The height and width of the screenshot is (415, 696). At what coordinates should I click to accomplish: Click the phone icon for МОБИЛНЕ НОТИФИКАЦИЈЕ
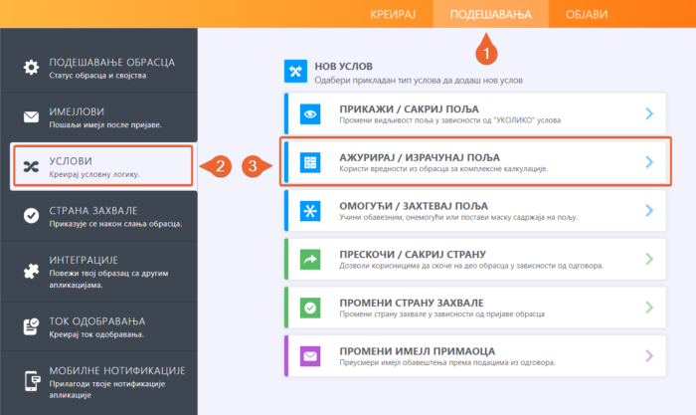pyautogui.click(x=32, y=381)
